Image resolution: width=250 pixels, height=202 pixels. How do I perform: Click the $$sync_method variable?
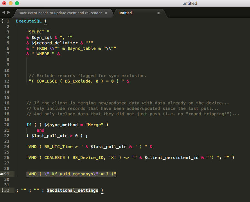click(x=61, y=125)
